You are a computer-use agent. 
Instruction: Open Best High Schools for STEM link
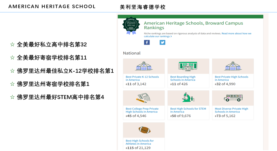(188, 110)
